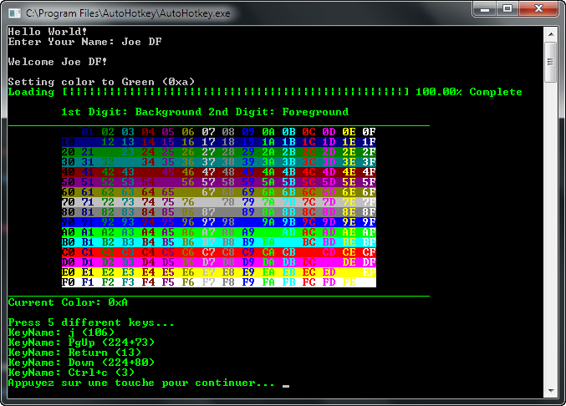Image resolution: width=566 pixels, height=406 pixels.
Task: Click color cell CF on red row
Action: point(369,252)
